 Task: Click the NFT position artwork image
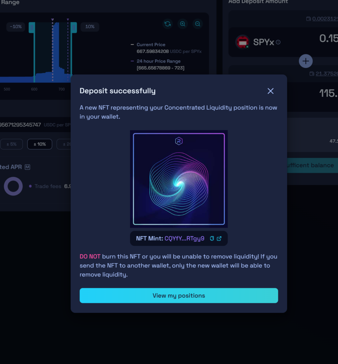coord(179,179)
